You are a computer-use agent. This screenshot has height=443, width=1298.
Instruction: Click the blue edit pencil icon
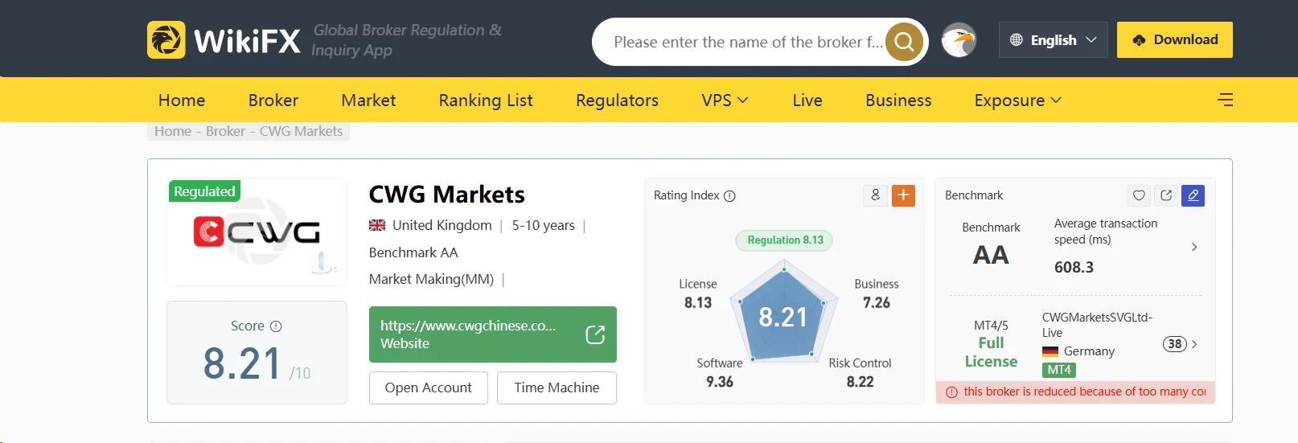[1193, 195]
